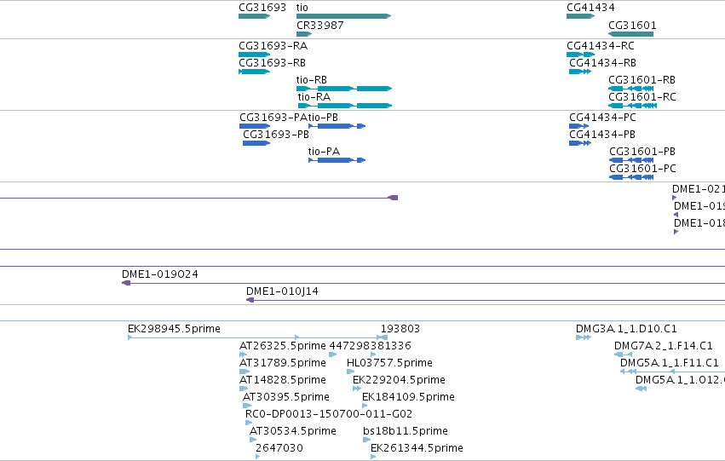This screenshot has width=725, height=461.
Task: Click the EK229204.5prime EST
Action: pos(357,389)
